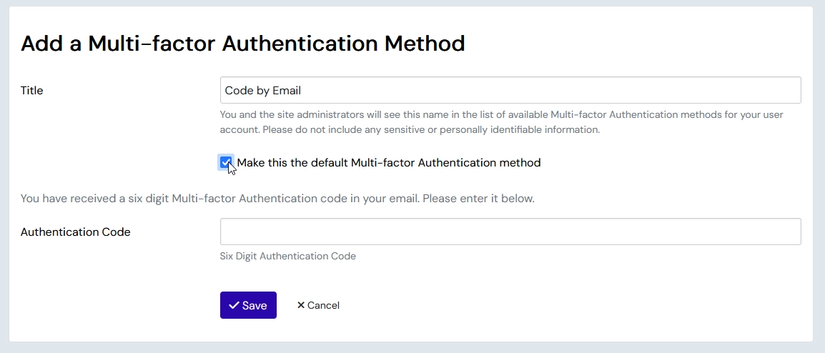
Task: Click into the Authentication Code input
Action: pyautogui.click(x=510, y=232)
